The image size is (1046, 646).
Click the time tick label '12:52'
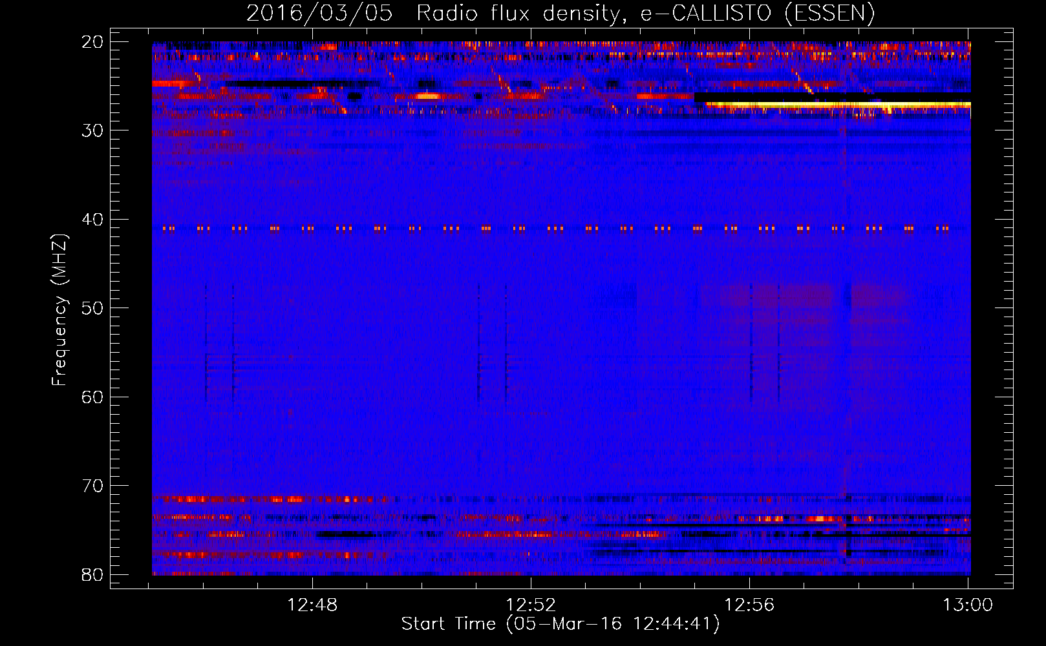(531, 605)
